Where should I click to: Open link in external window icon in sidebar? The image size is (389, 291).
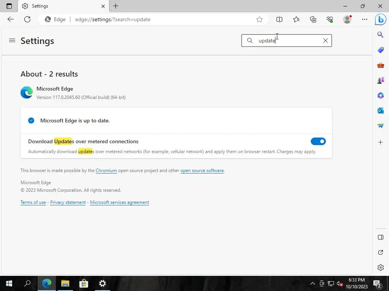point(380,252)
